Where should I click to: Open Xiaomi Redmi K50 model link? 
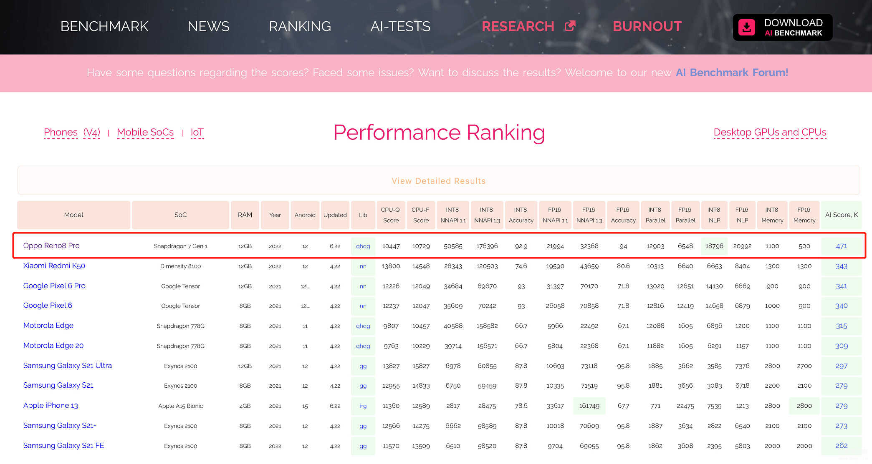[54, 266]
